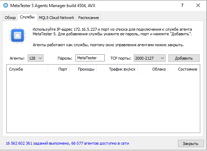
Task: Click the help question mark button
Action: pyautogui.click(x=182, y=6)
